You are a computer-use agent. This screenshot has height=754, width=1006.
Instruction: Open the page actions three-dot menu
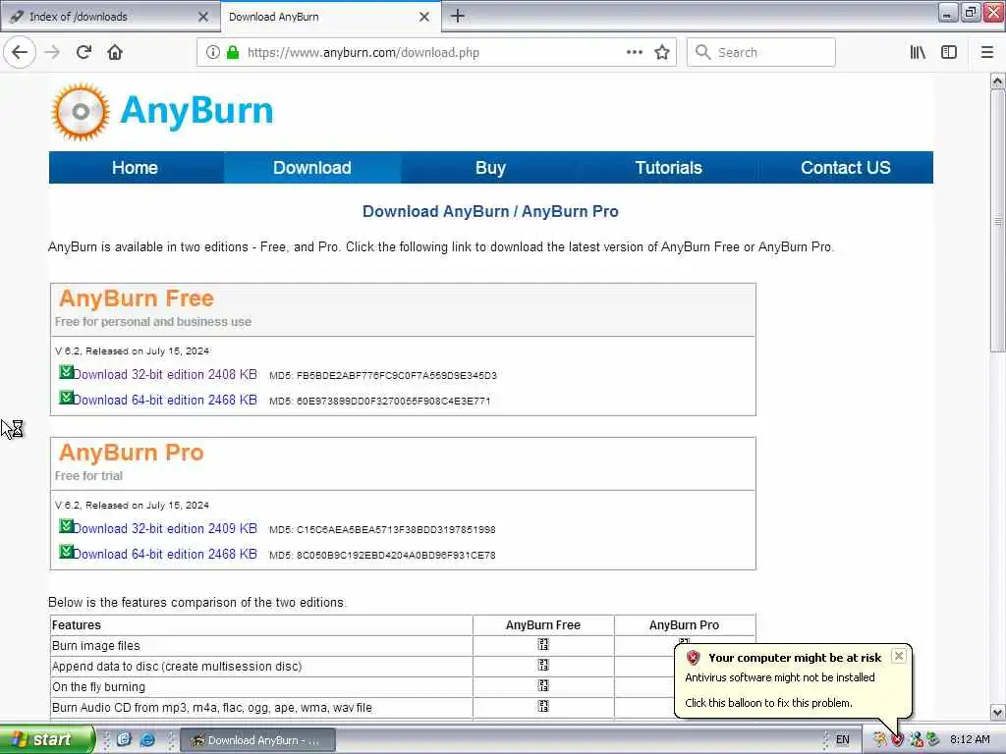(x=634, y=53)
